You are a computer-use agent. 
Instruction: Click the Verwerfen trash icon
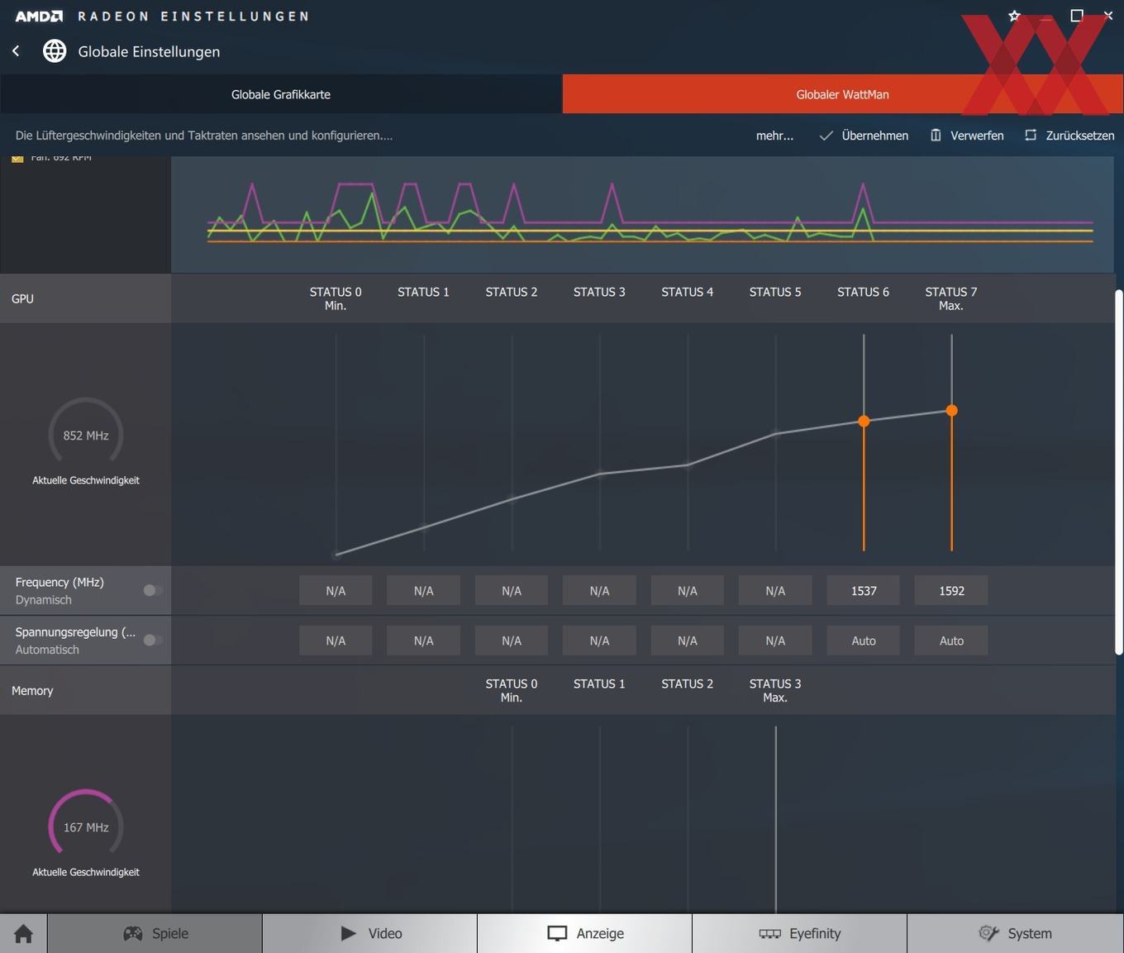[x=936, y=136]
